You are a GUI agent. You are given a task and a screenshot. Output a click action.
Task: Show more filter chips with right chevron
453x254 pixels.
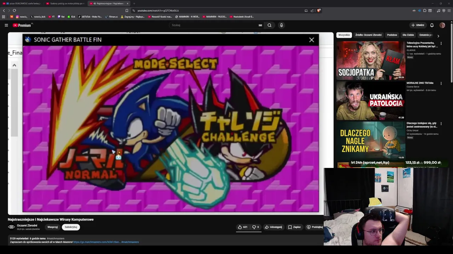click(438, 36)
